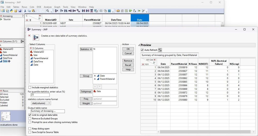Open the Columns (5/1) panel red triangle
Image resolution: width=258 pixels, height=136 pixels.
(1, 42)
